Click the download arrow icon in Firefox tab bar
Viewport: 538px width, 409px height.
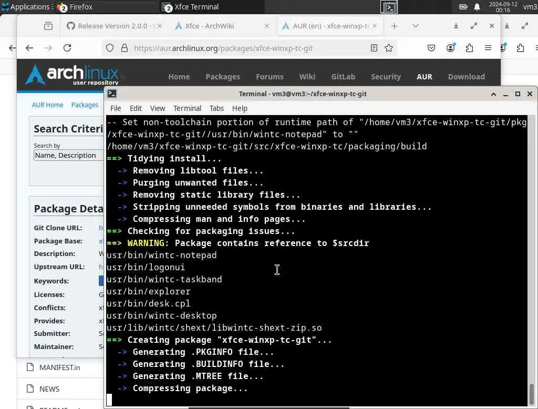coord(456,26)
